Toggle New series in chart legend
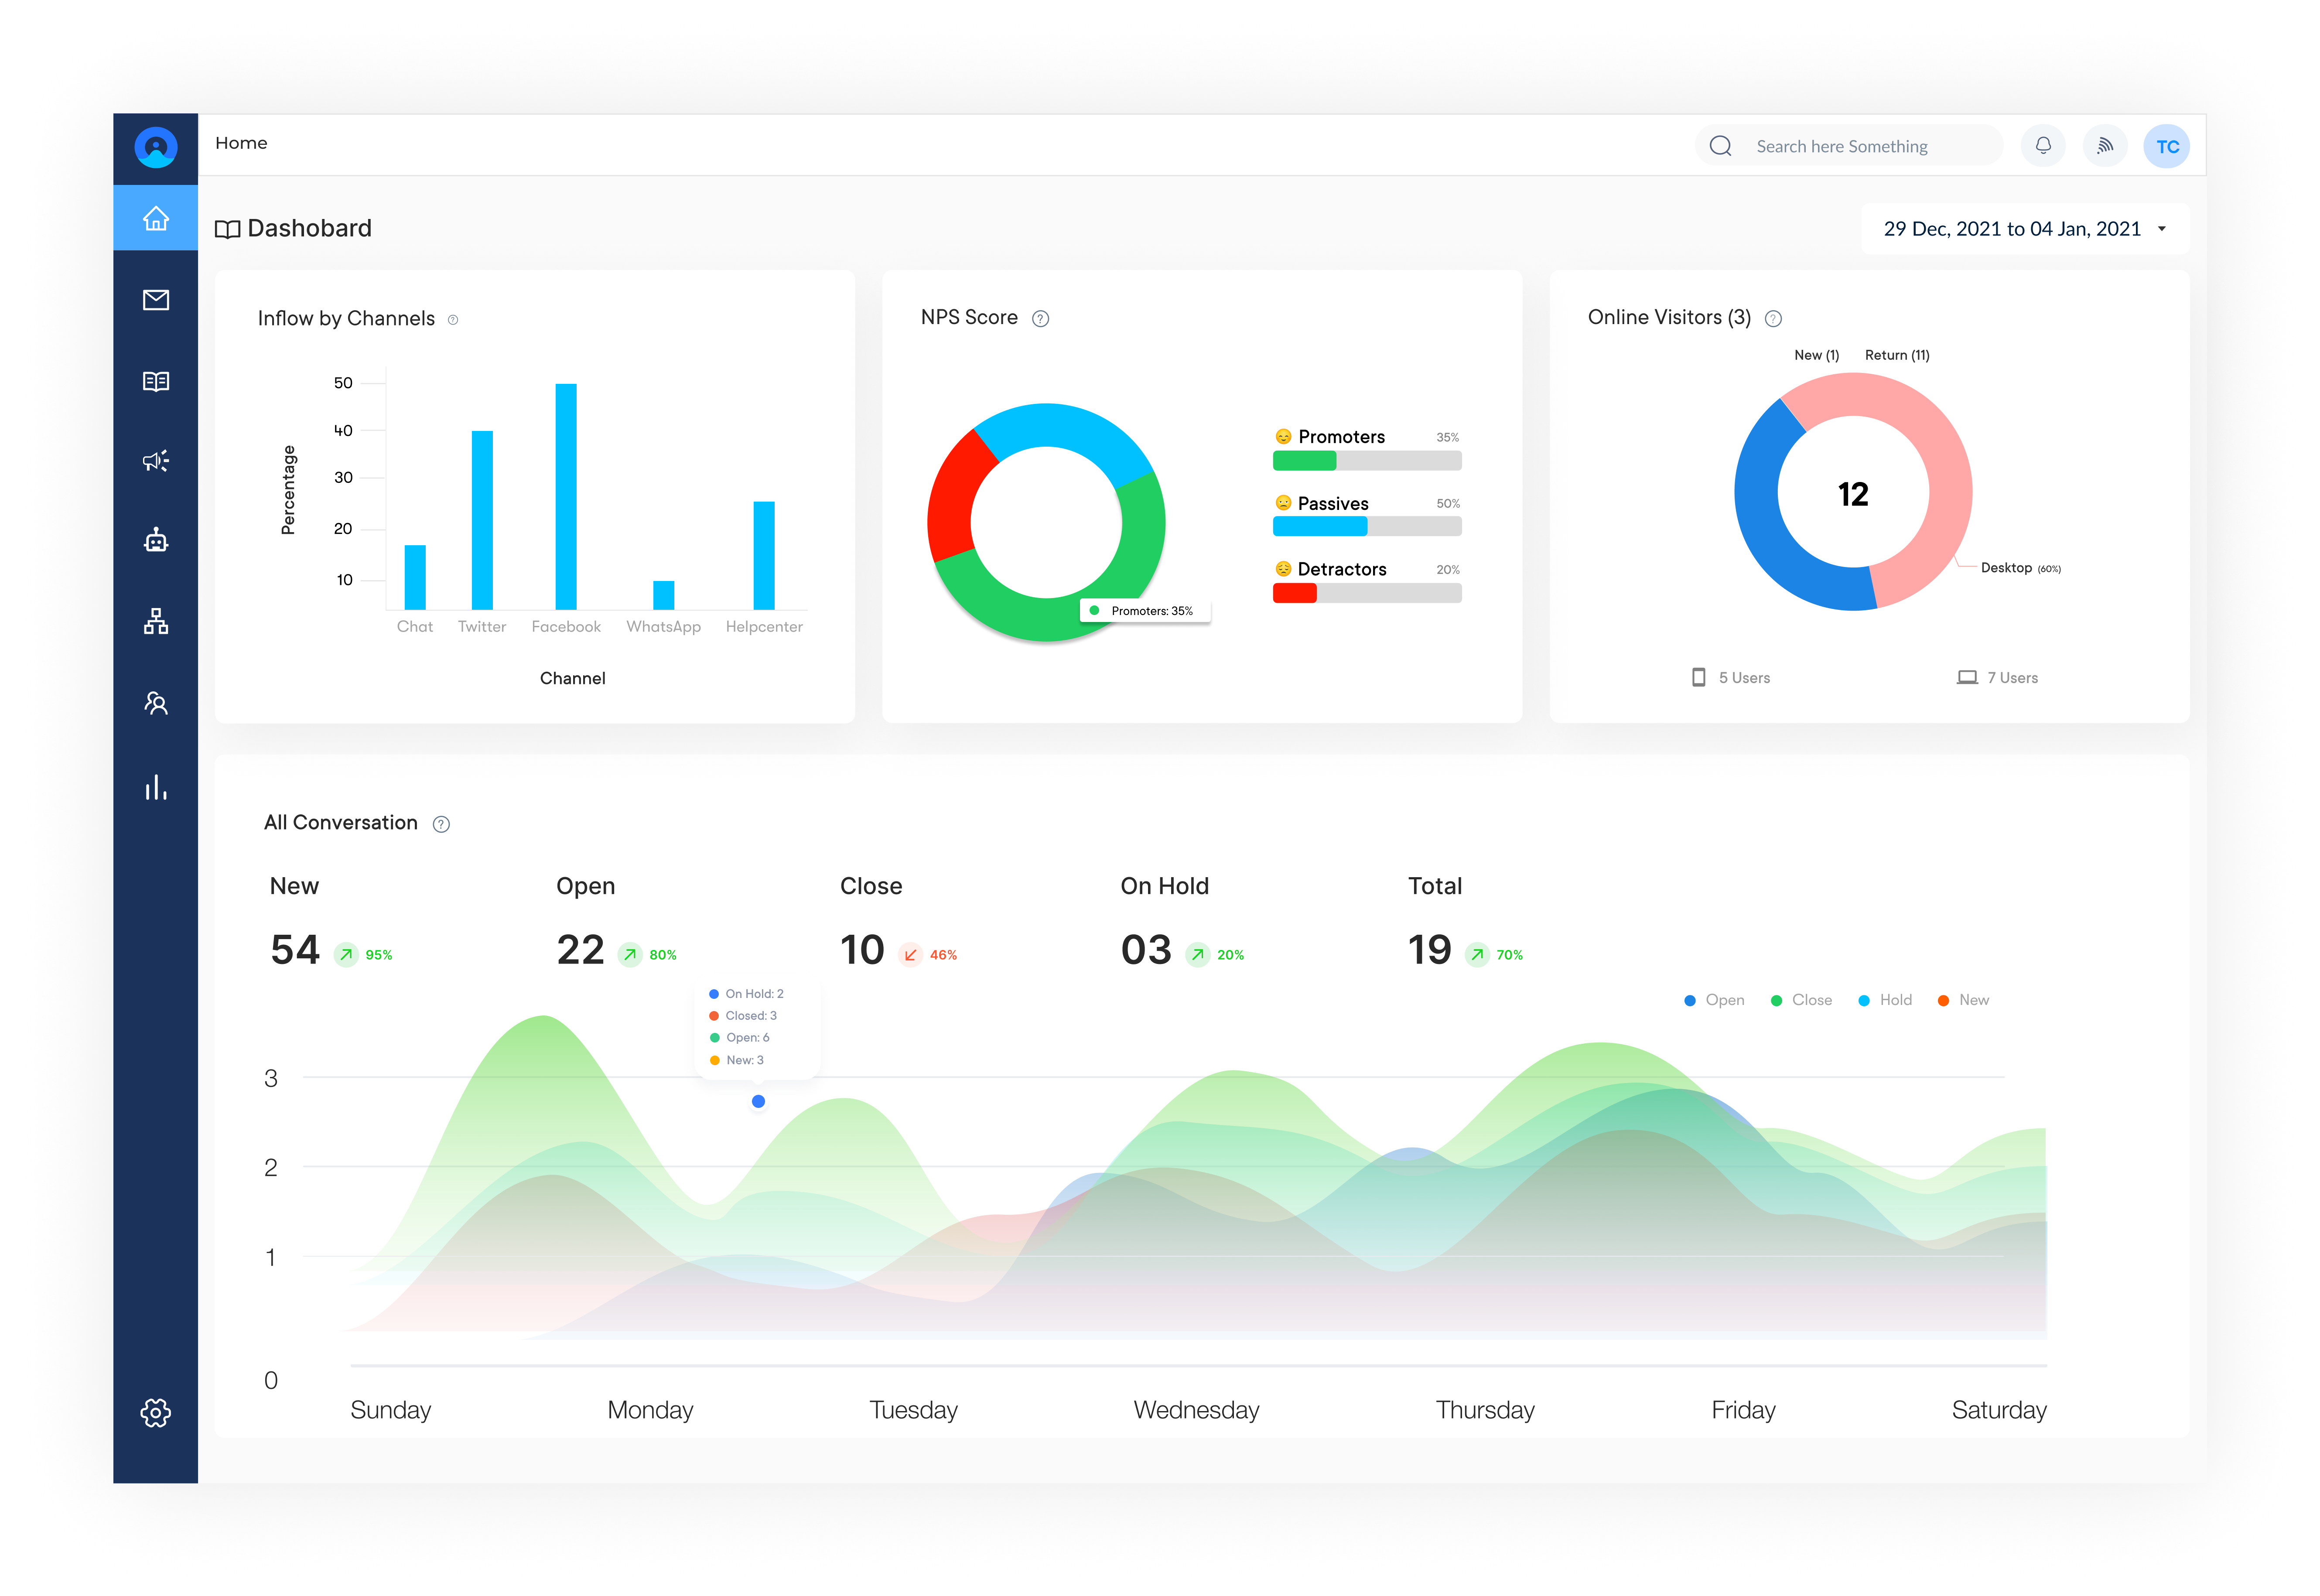 (1963, 1000)
